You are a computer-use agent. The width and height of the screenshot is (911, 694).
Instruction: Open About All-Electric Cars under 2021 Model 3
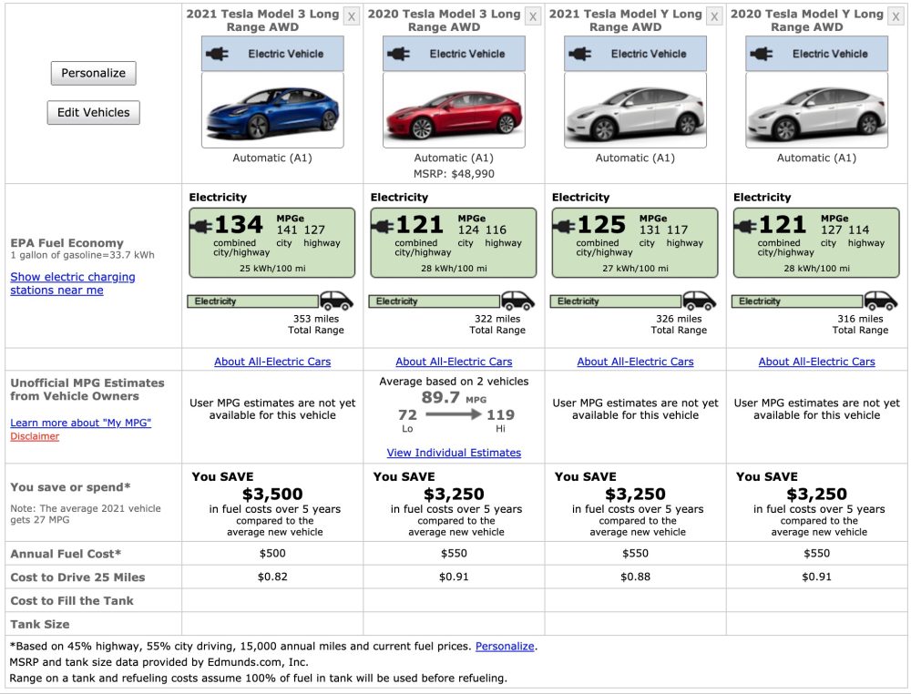(272, 362)
